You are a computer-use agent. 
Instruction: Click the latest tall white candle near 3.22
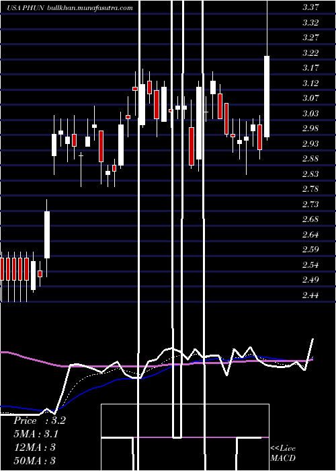[267, 96]
